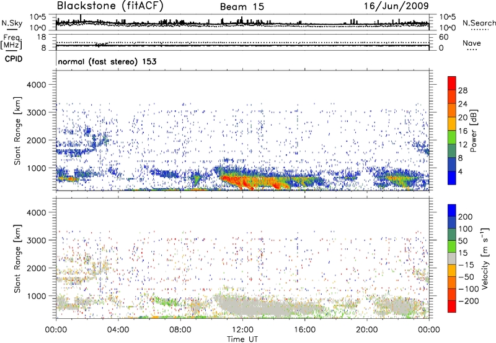Click the "N.Search" label
This screenshot has height=343, width=496.
(x=479, y=23)
